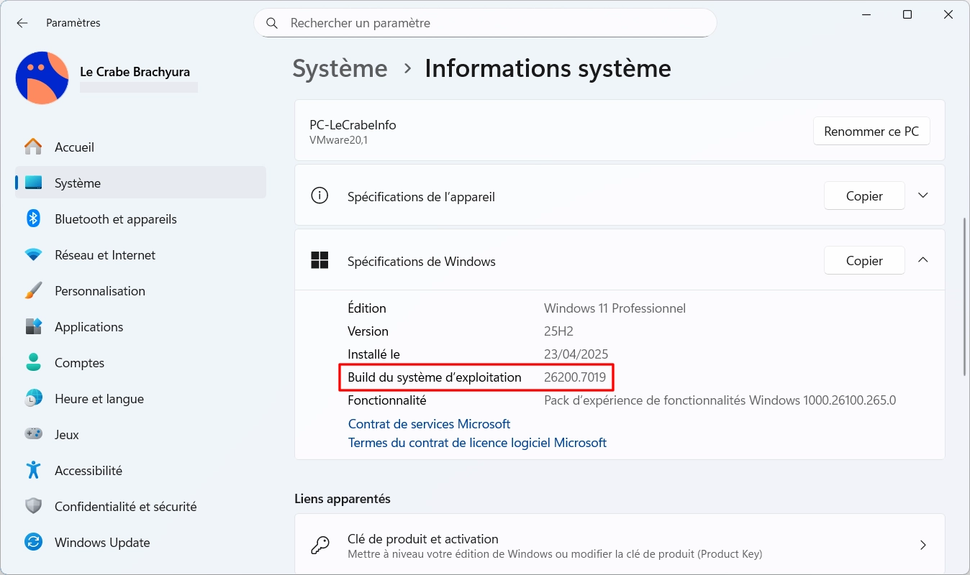Click the Système breadcrumb in the title
This screenshot has height=575, width=970.
click(x=340, y=69)
